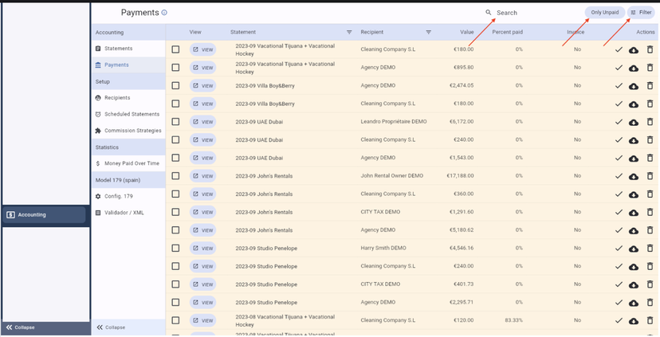Select the Payments menu item
Viewport: 660px width, 337px height.
(128, 65)
